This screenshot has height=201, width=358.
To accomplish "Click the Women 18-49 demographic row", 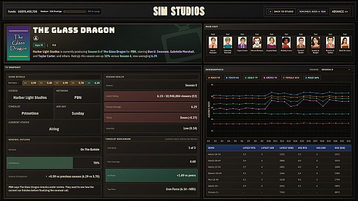I will coord(279,173).
